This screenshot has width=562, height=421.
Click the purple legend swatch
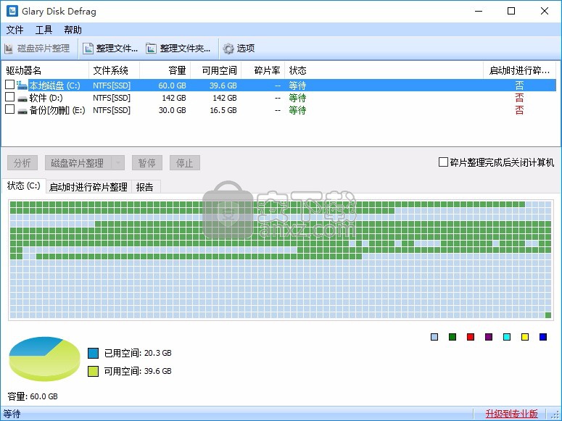click(x=489, y=337)
